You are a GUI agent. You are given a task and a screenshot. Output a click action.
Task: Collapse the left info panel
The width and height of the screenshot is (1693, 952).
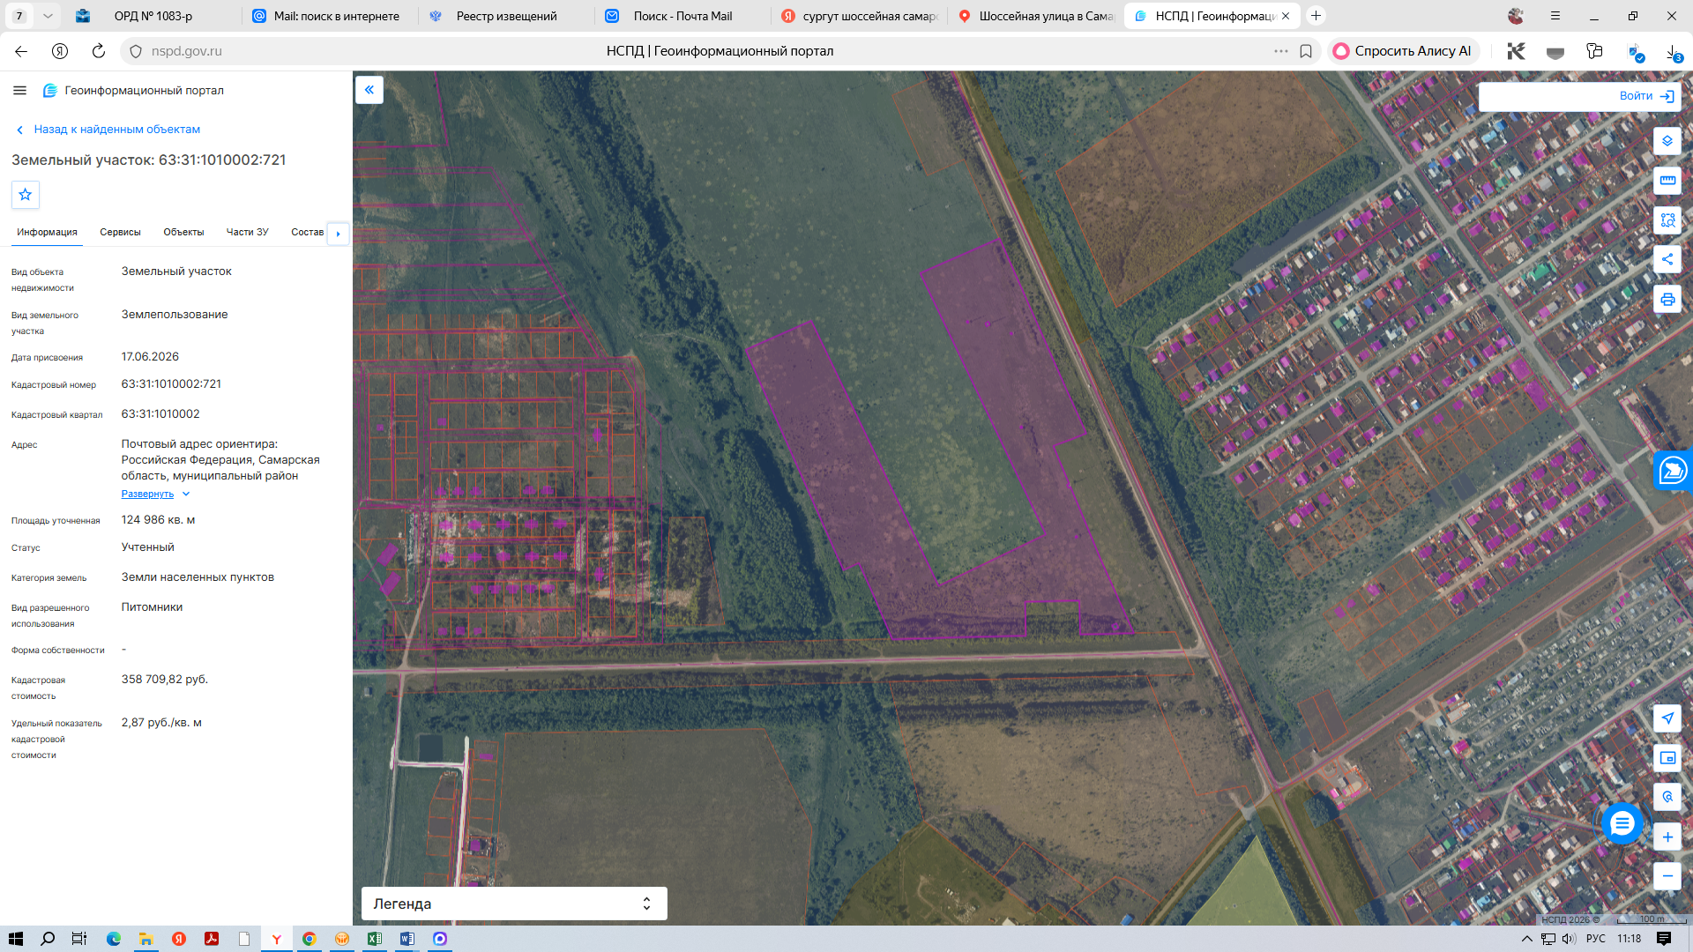pos(369,90)
